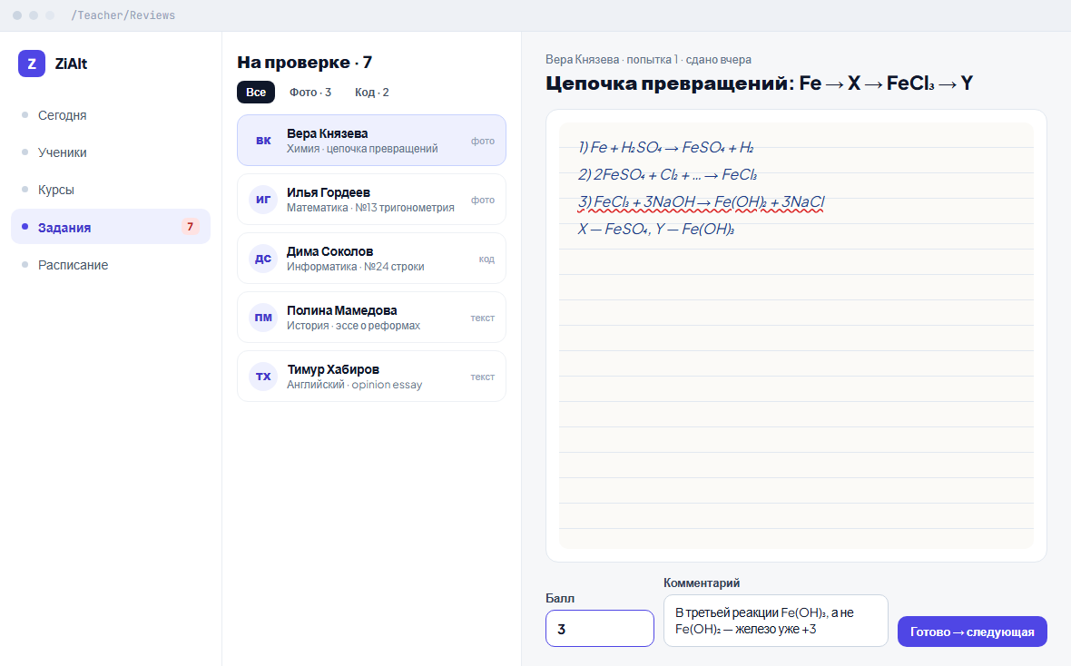Viewport: 1071px width, 666px height.
Task: Click the Комментарий label
Action: coord(702,583)
